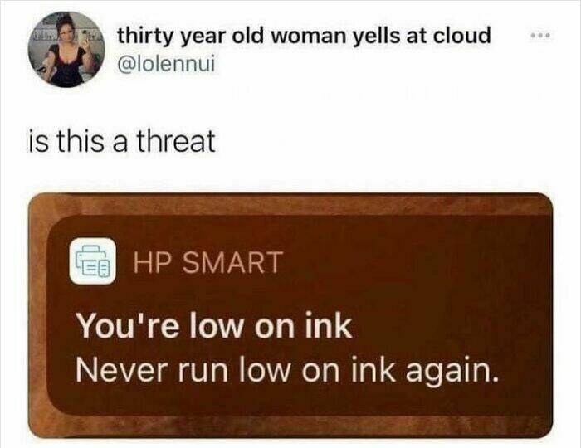The height and width of the screenshot is (448, 581).
Task: Tap the 'HP SMART' app name label
Action: [207, 262]
